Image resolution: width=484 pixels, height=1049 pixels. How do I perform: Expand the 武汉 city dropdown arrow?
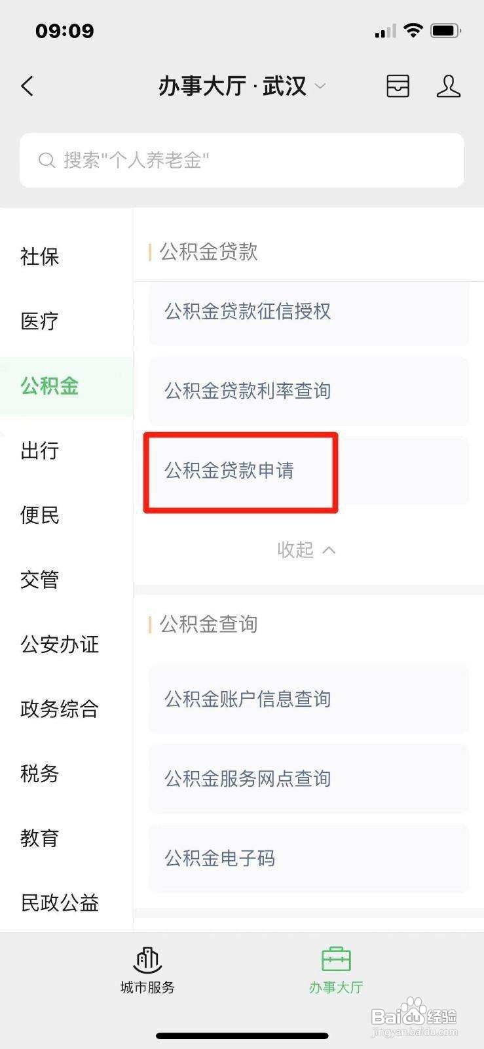[x=320, y=87]
